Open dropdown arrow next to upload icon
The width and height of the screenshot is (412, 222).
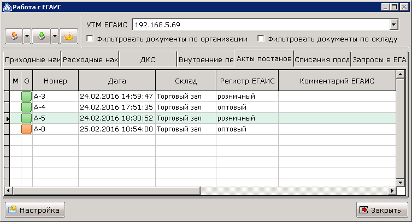pos(55,36)
